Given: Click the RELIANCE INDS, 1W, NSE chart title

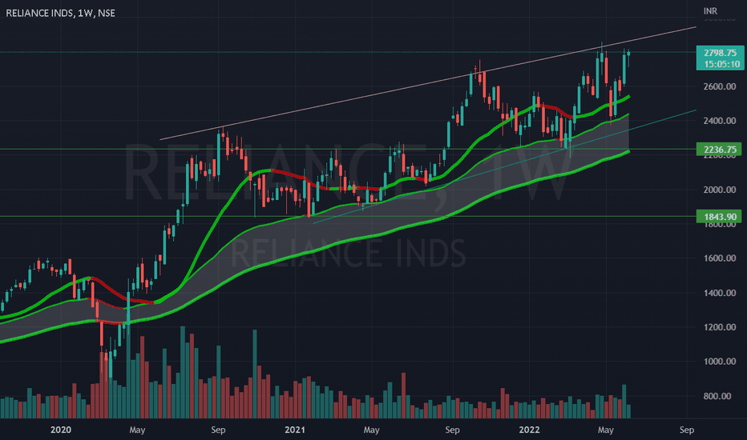Looking at the screenshot, I should click(60, 13).
